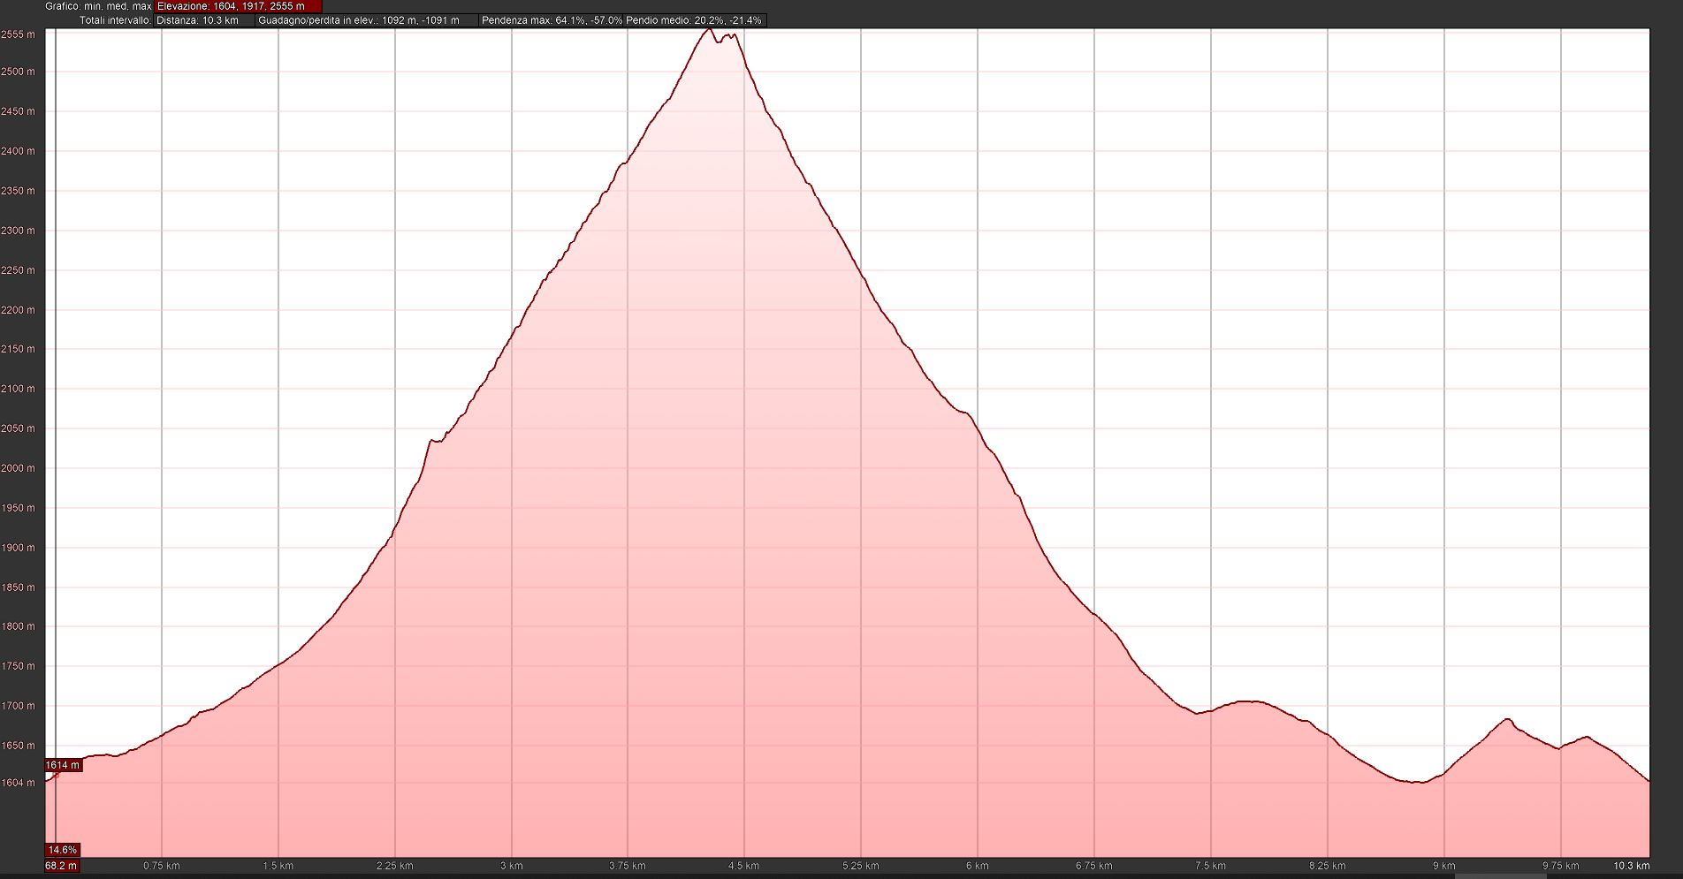1683x879 pixels.
Task: Click the Totali intervallo label
Action: [115, 20]
